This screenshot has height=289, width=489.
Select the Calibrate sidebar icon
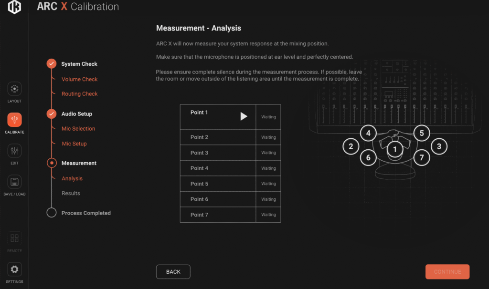tap(14, 120)
